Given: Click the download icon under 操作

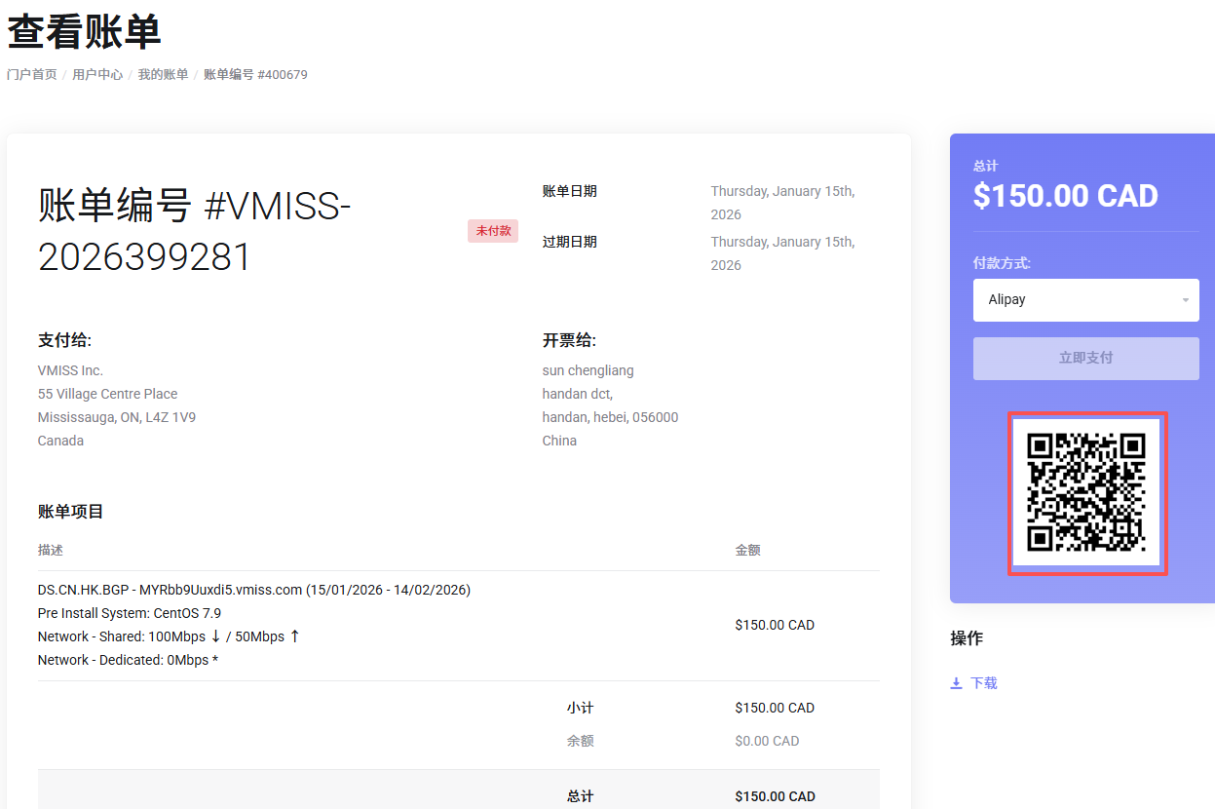Looking at the screenshot, I should pyautogui.click(x=957, y=683).
